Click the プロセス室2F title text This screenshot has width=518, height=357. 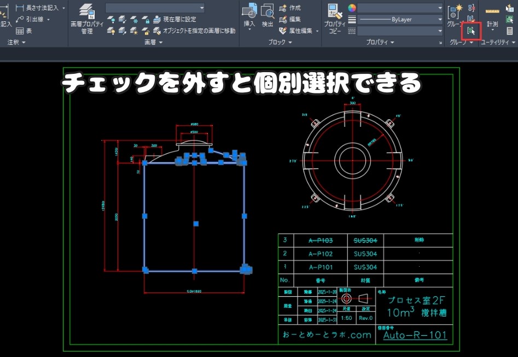[416, 300]
